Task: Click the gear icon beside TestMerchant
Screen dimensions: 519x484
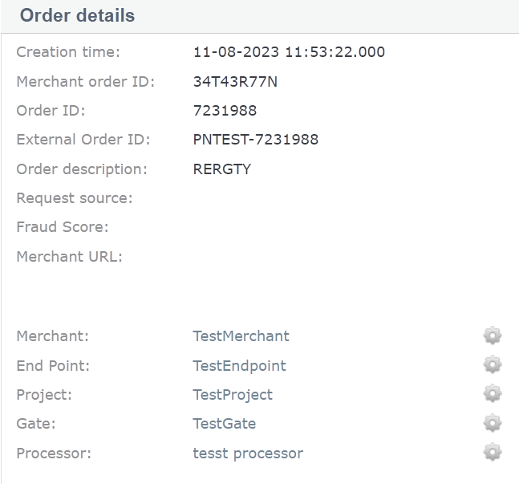Action: (493, 336)
